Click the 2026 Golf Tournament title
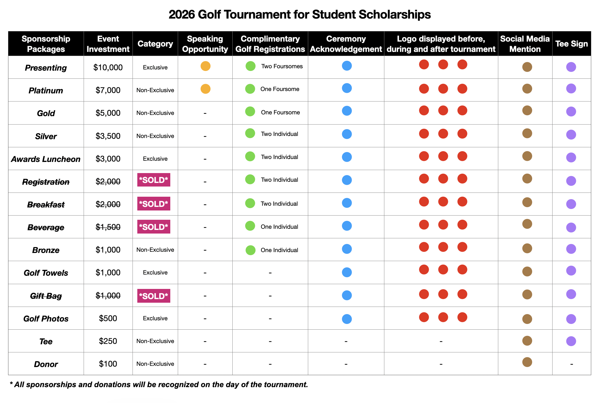Image resolution: width=602 pixels, height=403 pixels. 300,14
